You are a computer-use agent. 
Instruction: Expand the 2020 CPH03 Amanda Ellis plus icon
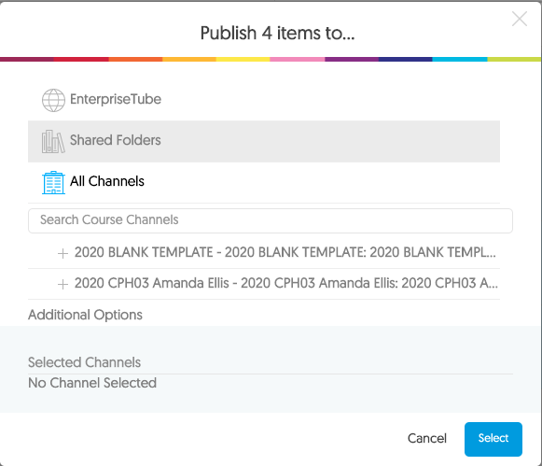pos(63,284)
